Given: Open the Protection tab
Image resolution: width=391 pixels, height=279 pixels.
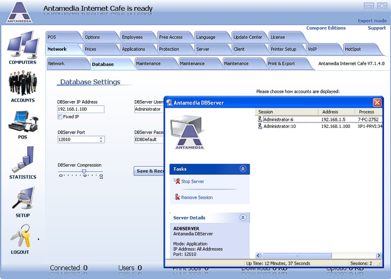Looking at the screenshot, I should 175,49.
